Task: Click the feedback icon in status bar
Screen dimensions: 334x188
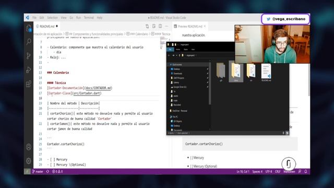Action: point(300,171)
